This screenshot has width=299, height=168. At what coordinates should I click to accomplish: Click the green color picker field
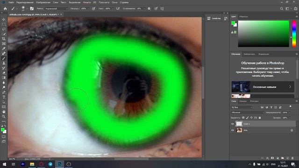(263, 34)
